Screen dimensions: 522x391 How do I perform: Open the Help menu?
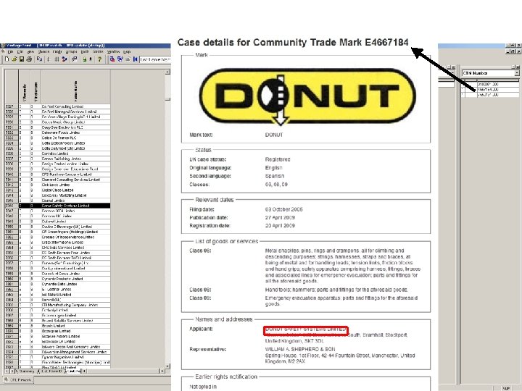point(127,52)
